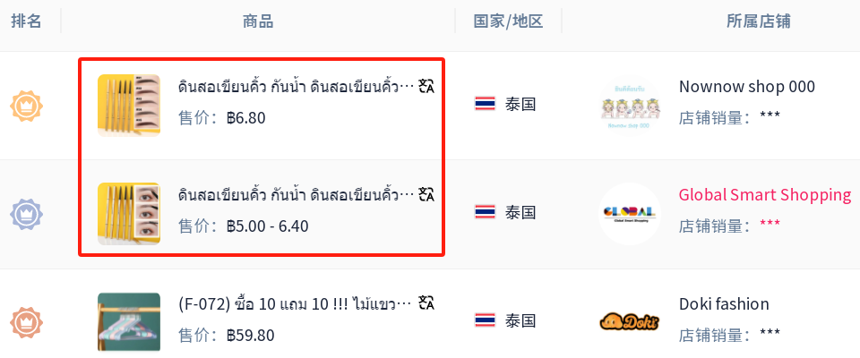Click the silver-blue crown rank badge
Screen dimensions: 860x358
[26, 214]
